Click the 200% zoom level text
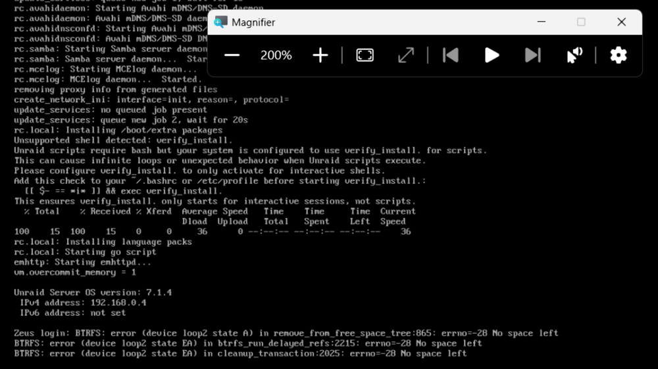The width and height of the screenshot is (658, 369). pyautogui.click(x=276, y=55)
